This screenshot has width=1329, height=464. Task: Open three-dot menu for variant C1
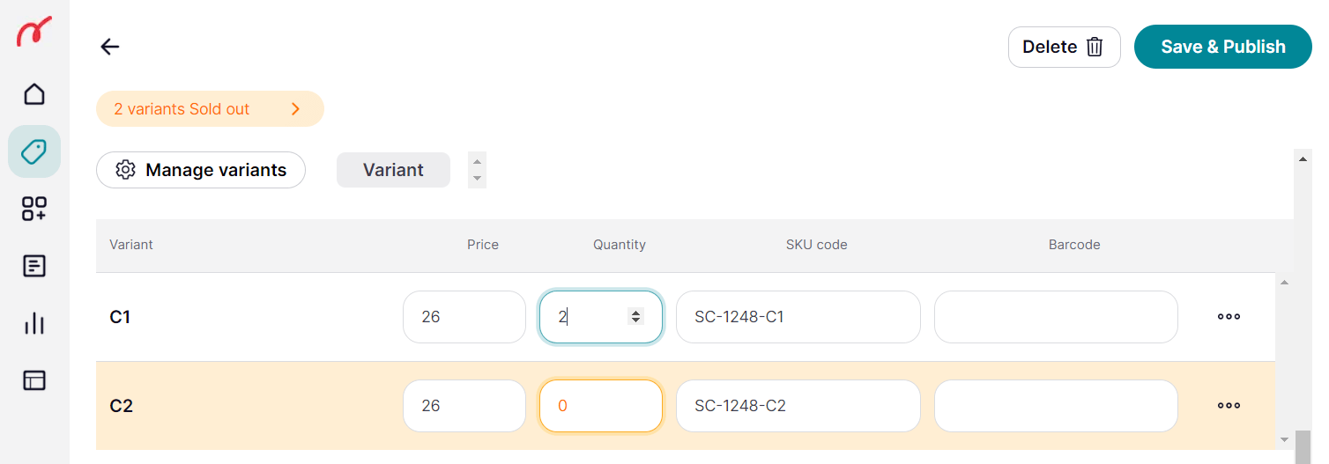pos(1229,317)
